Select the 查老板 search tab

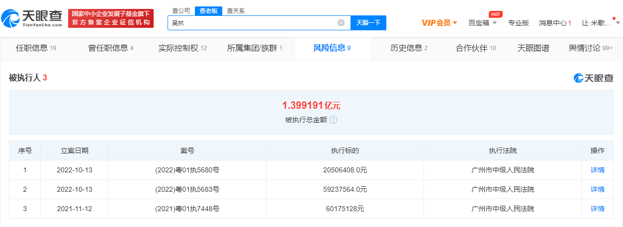tap(208, 10)
